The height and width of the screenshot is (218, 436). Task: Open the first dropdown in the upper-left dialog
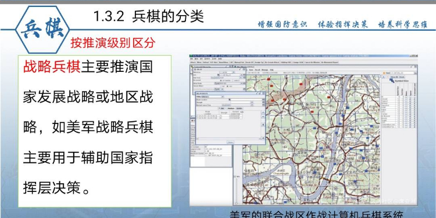[x=227, y=72]
